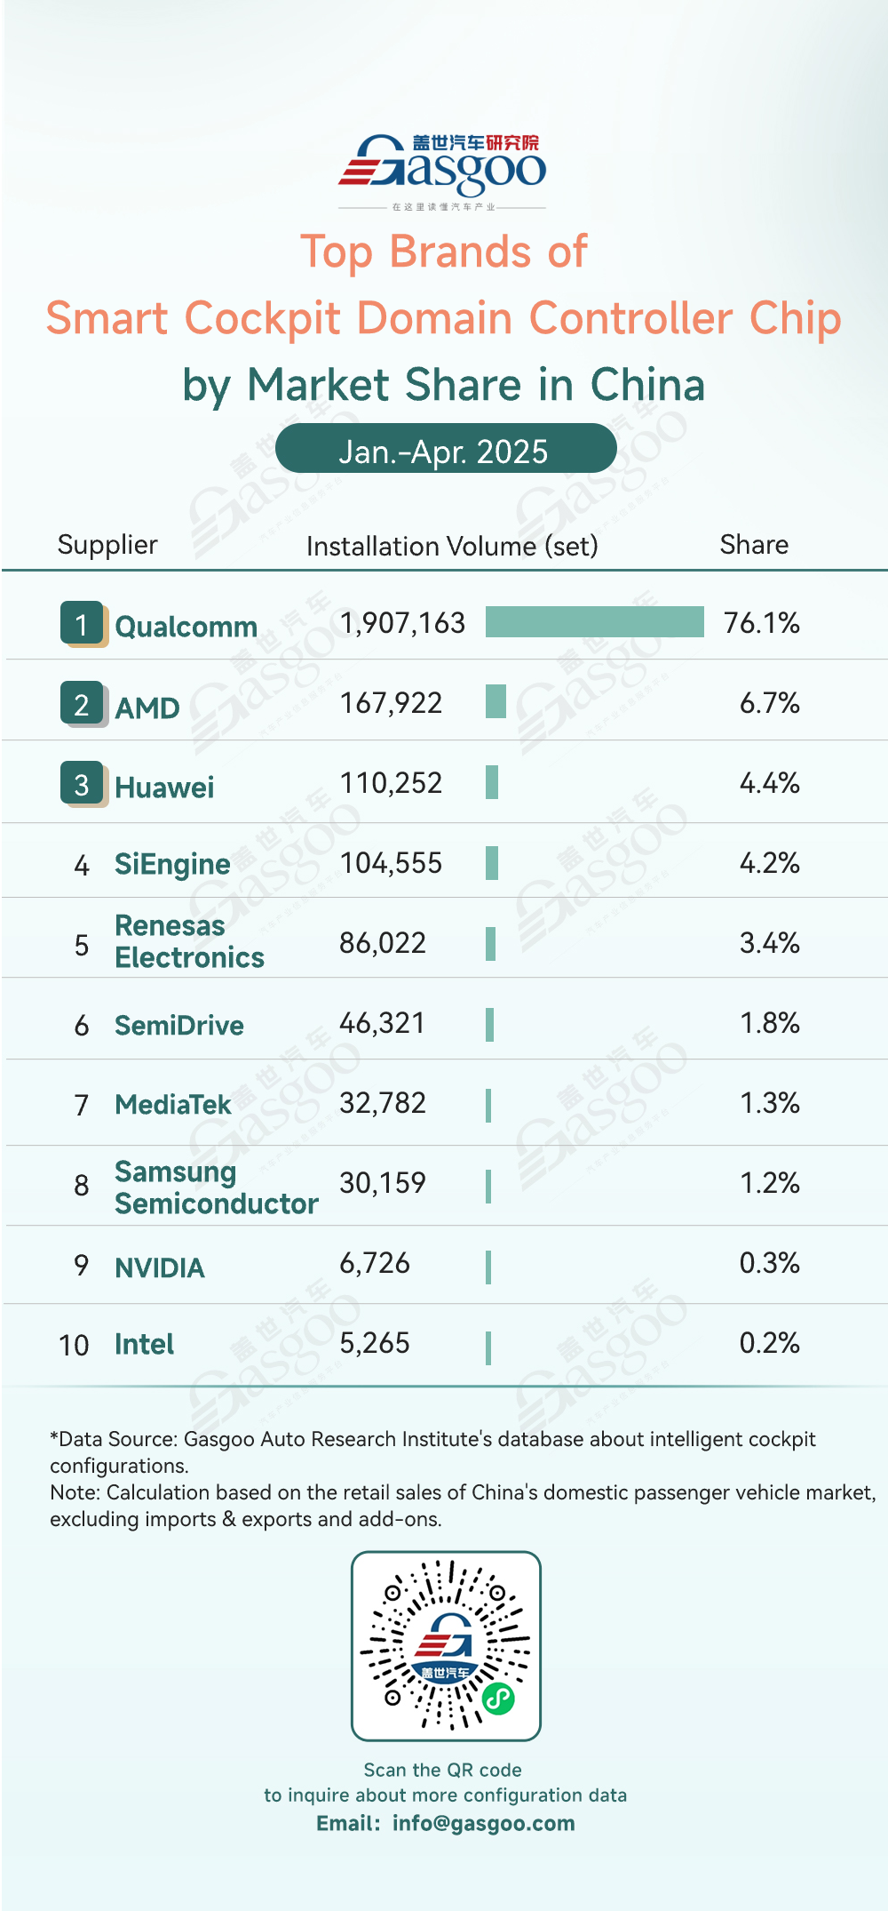Click AMD's installation volume bar
Screen dimensions: 888x1911
496,701
